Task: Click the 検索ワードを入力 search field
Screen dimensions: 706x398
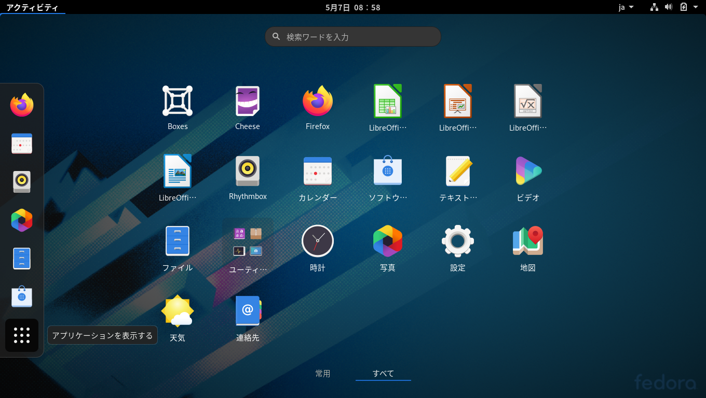Action: coord(353,37)
